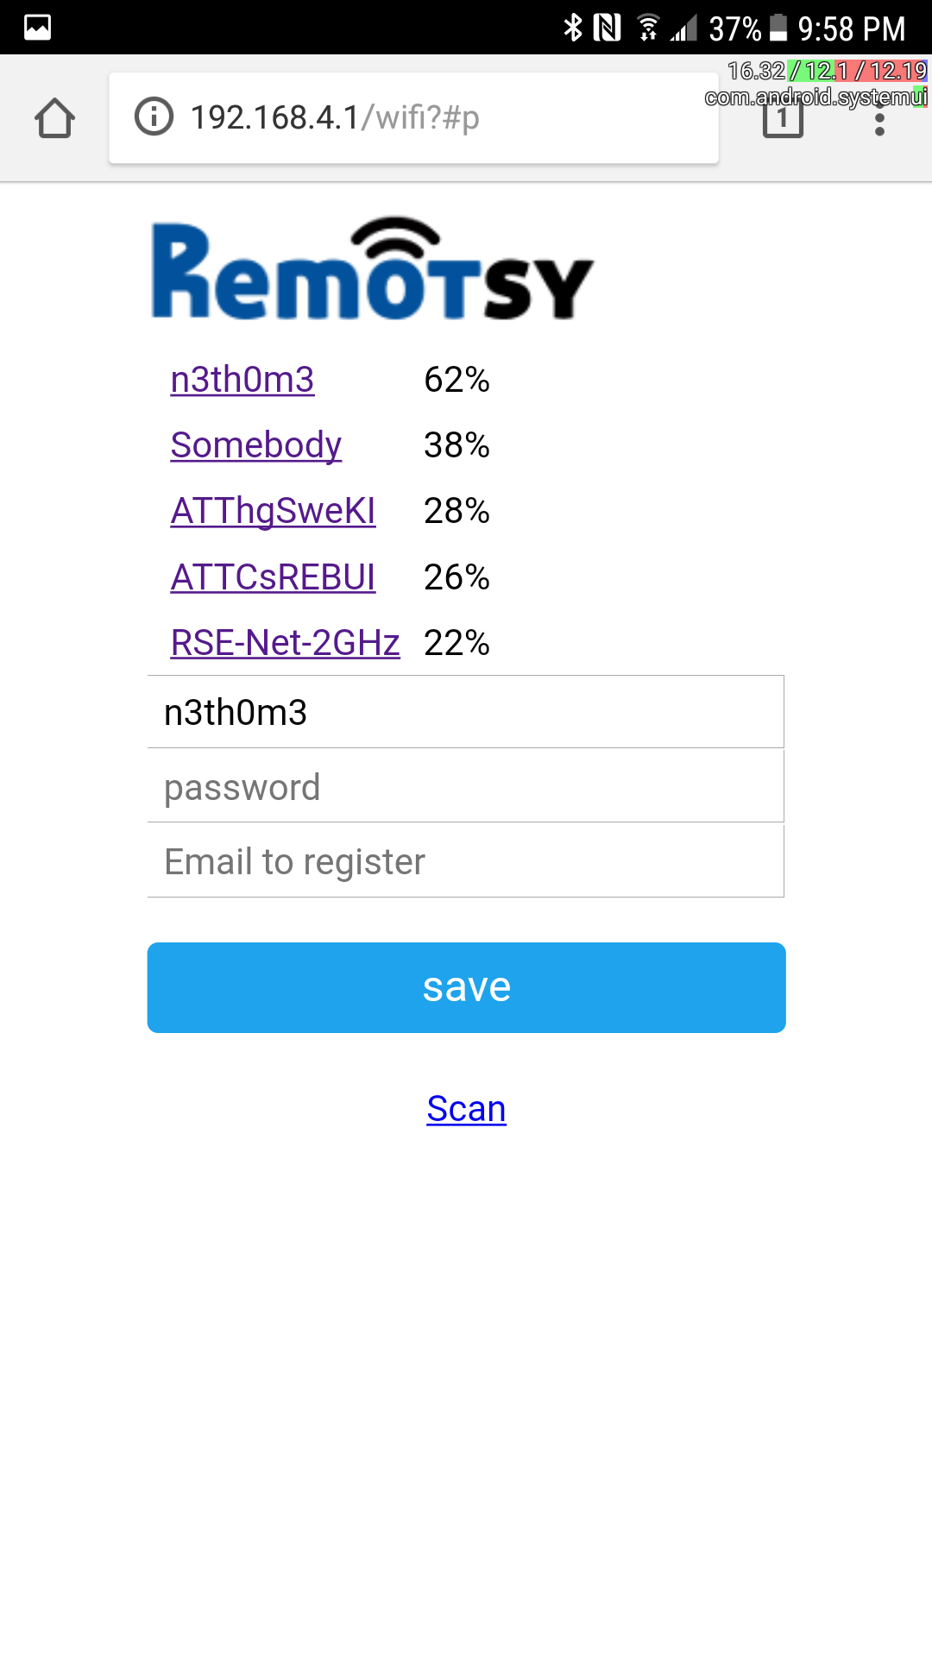Focus the password input field
This screenshot has height=1657, width=932.
(466, 787)
